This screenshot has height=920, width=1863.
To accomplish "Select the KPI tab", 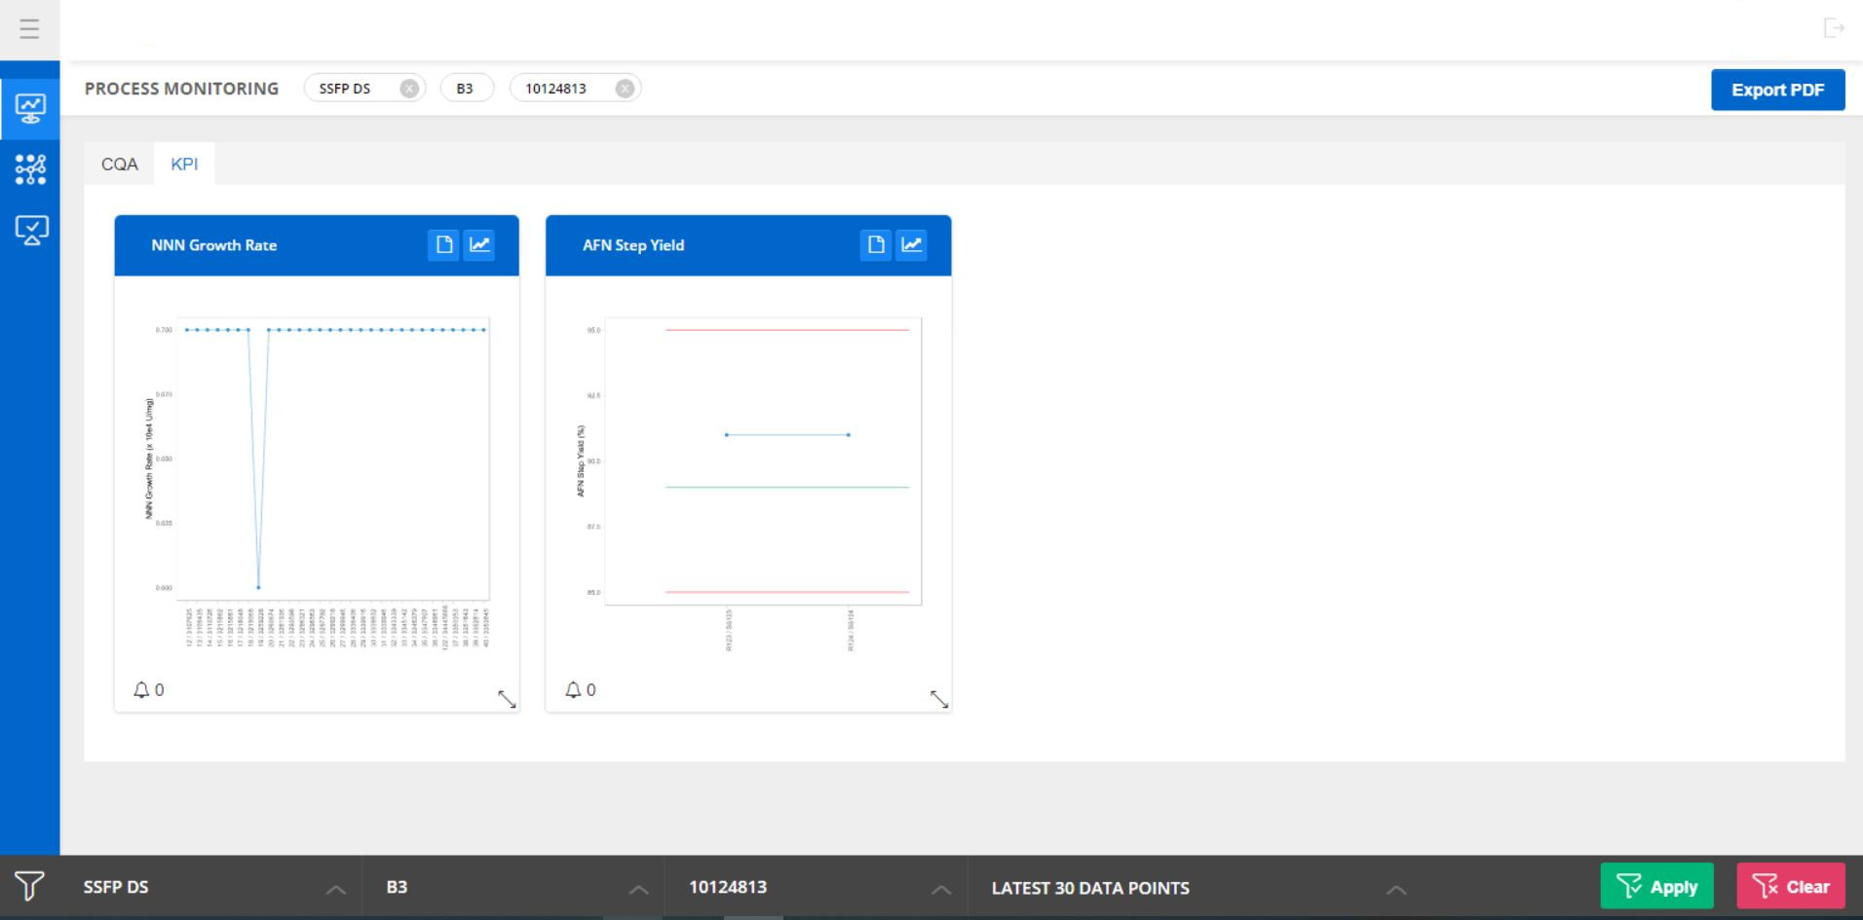I will point(184,164).
